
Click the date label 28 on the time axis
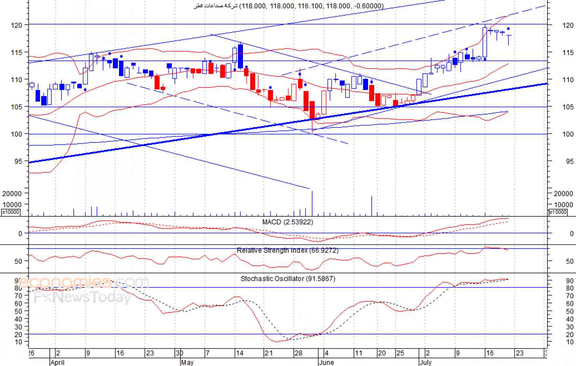299,353
